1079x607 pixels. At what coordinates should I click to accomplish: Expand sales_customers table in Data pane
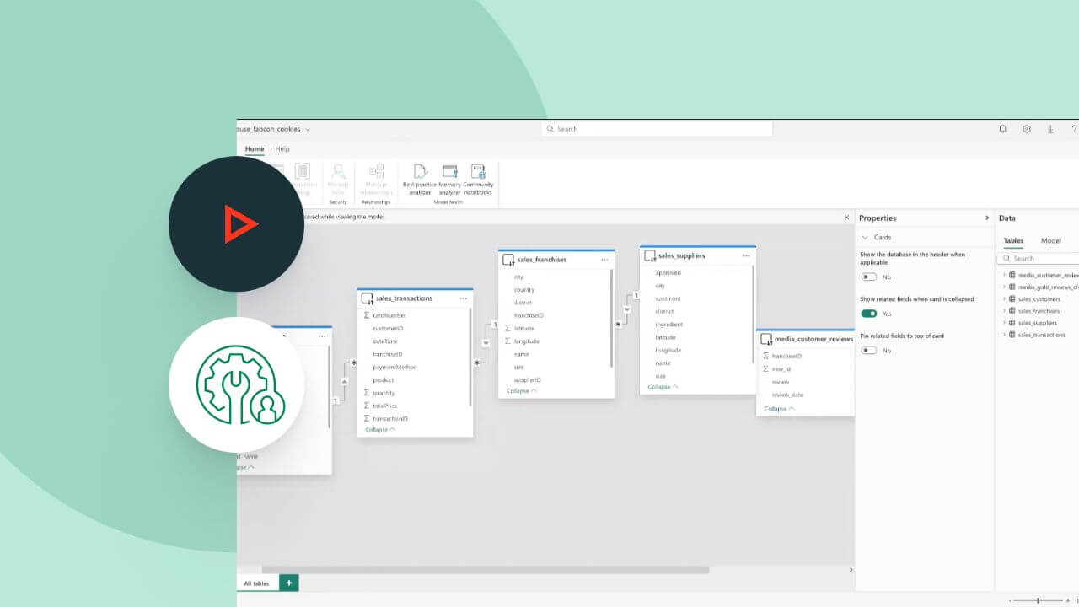[x=1004, y=299]
